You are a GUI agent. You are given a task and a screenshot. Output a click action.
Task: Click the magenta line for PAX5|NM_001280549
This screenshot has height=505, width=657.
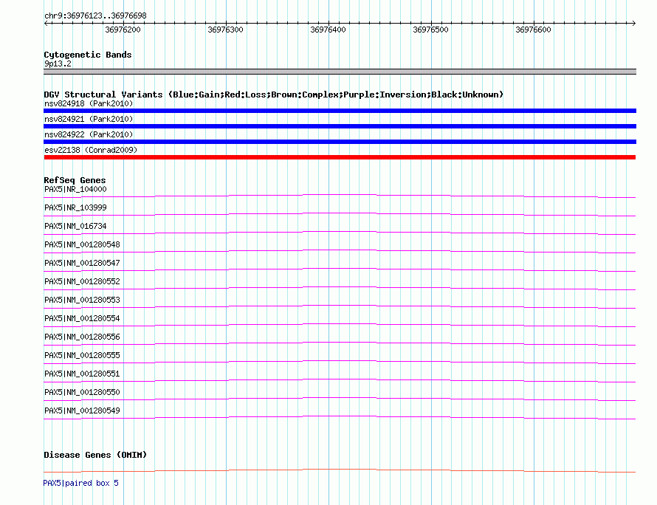coord(340,416)
